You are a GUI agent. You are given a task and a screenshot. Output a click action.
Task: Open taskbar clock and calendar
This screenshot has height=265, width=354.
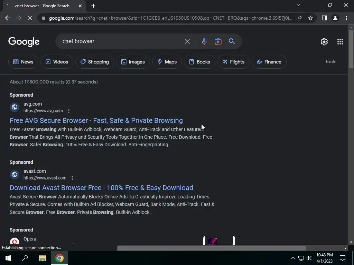click(x=324, y=258)
